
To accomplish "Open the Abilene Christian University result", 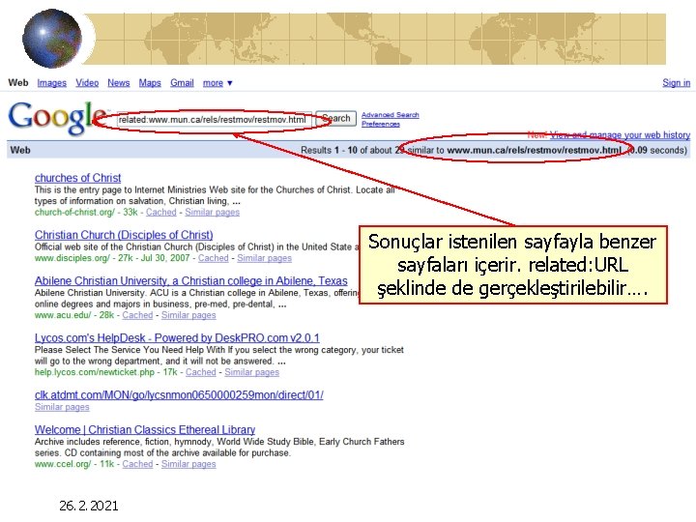I will tap(190, 281).
